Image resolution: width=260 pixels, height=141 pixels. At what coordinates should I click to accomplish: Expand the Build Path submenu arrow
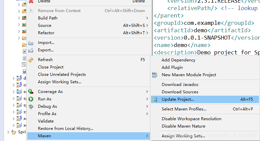coord(147,18)
